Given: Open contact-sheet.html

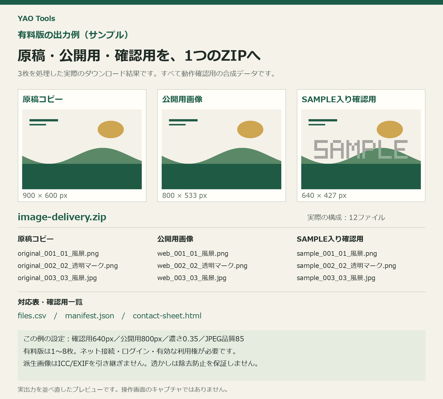Looking at the screenshot, I should [167, 316].
